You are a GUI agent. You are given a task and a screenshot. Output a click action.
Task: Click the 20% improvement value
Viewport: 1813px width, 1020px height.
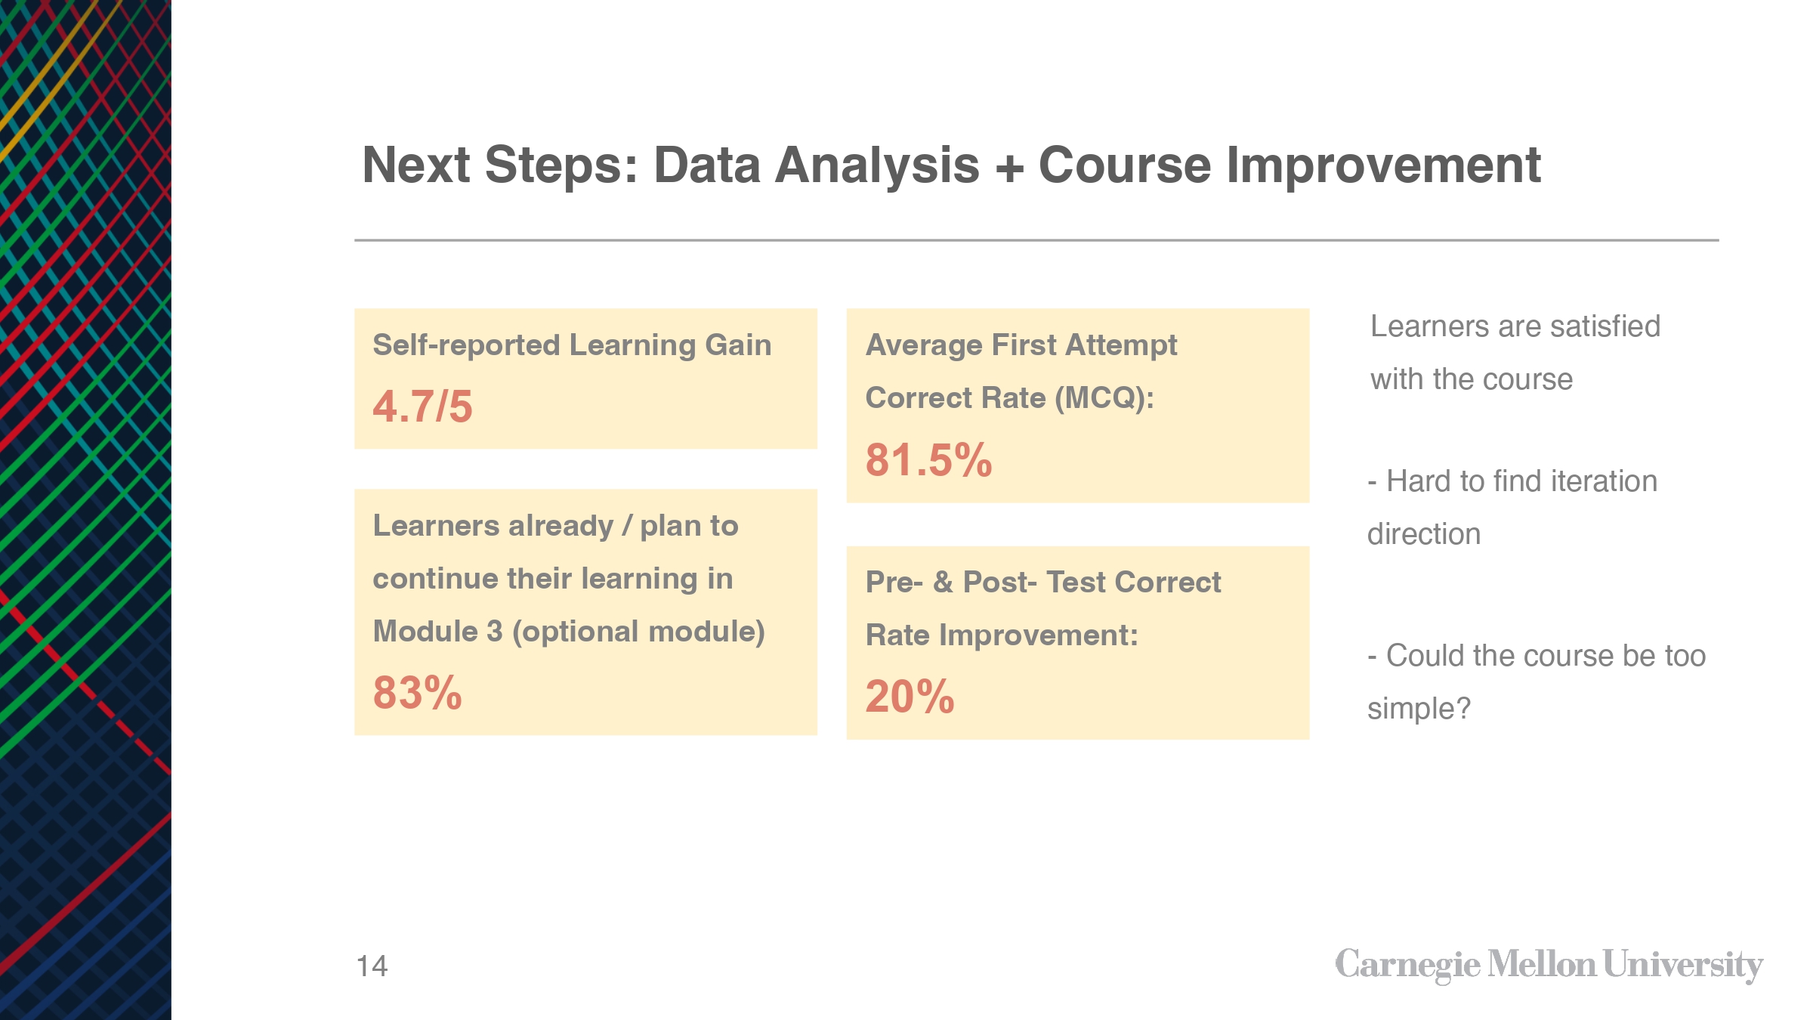[910, 697]
